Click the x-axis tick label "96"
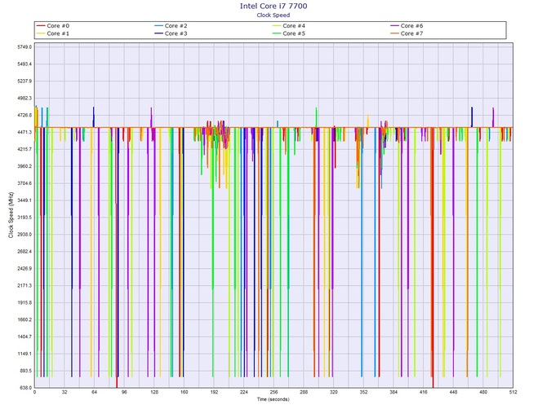 coord(124,392)
